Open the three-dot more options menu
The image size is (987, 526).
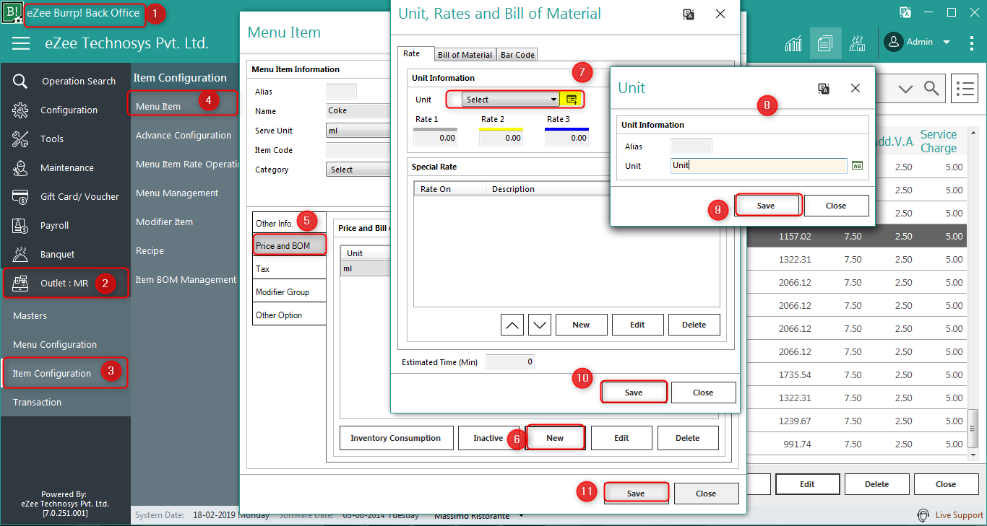(x=971, y=43)
